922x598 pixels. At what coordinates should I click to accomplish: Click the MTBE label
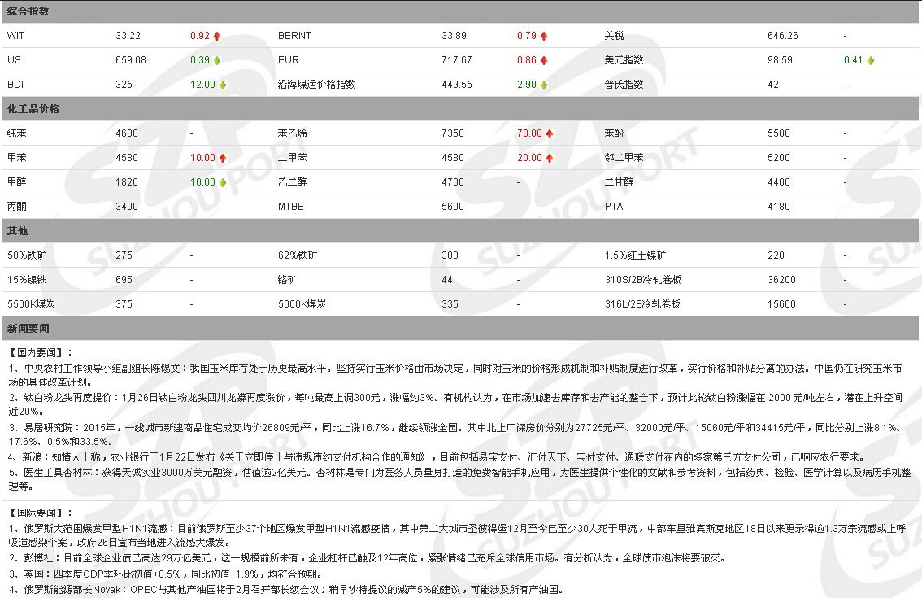click(290, 207)
